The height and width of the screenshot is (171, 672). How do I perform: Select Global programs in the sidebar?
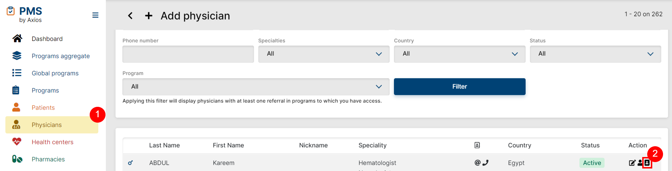[x=55, y=73]
